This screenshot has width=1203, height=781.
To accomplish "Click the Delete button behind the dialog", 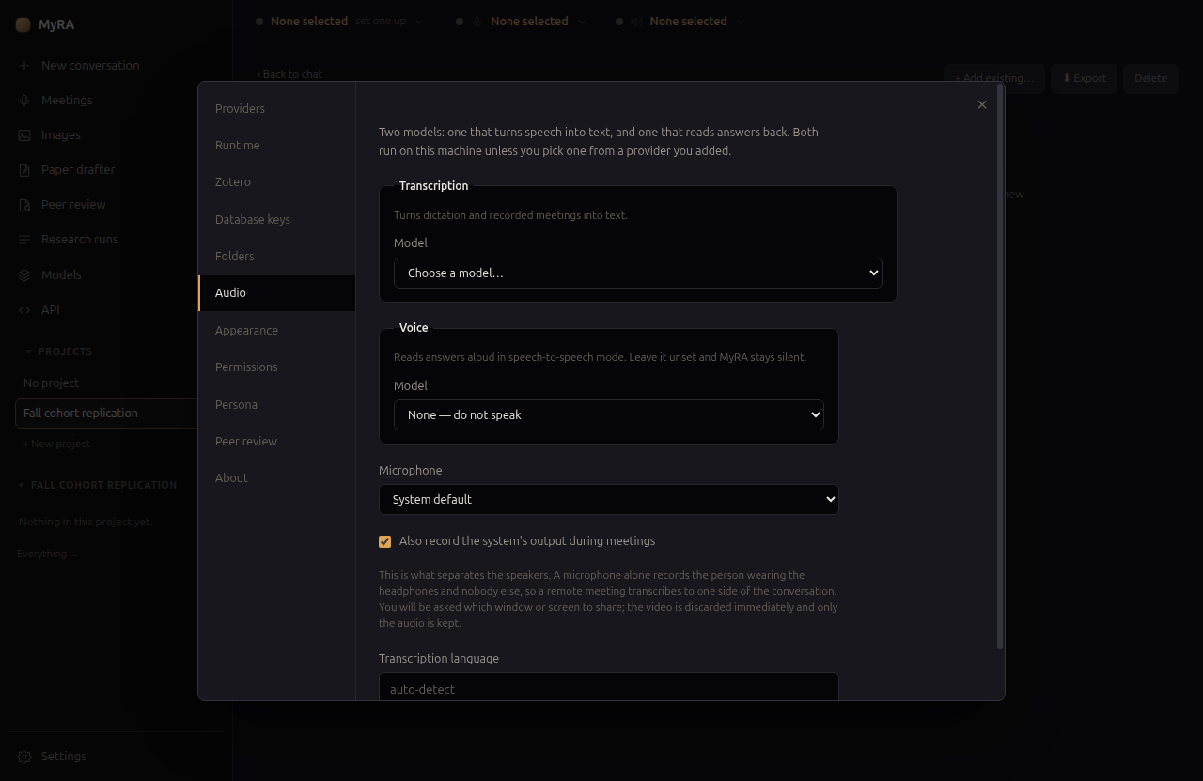I will (x=1150, y=79).
